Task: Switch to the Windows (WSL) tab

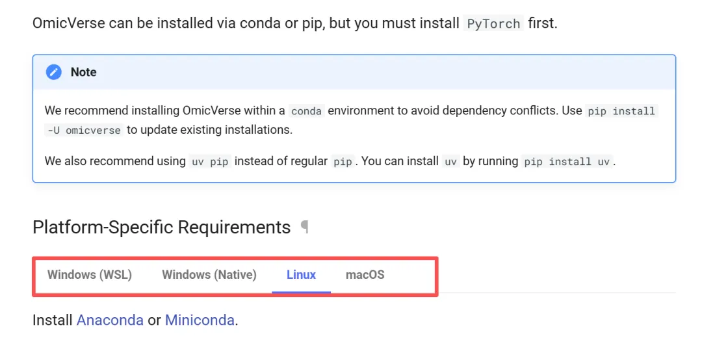Action: [90, 275]
